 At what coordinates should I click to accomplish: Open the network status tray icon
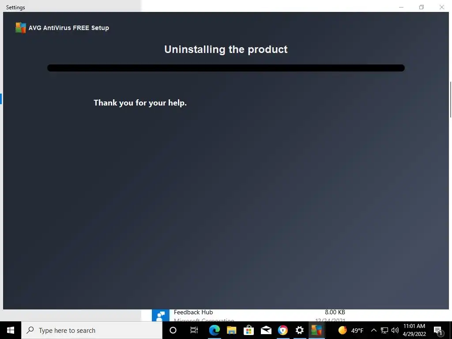click(384, 330)
